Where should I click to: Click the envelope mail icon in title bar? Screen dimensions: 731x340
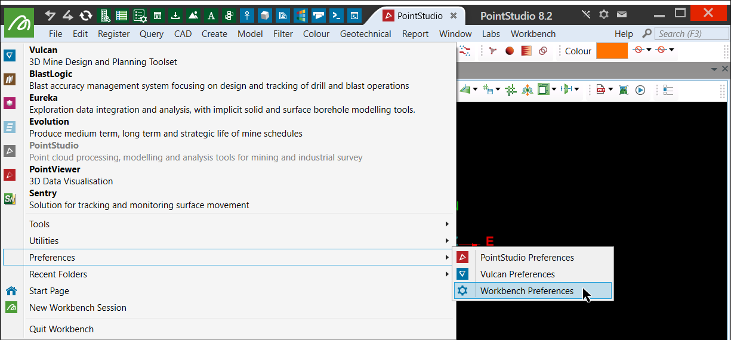pos(622,14)
